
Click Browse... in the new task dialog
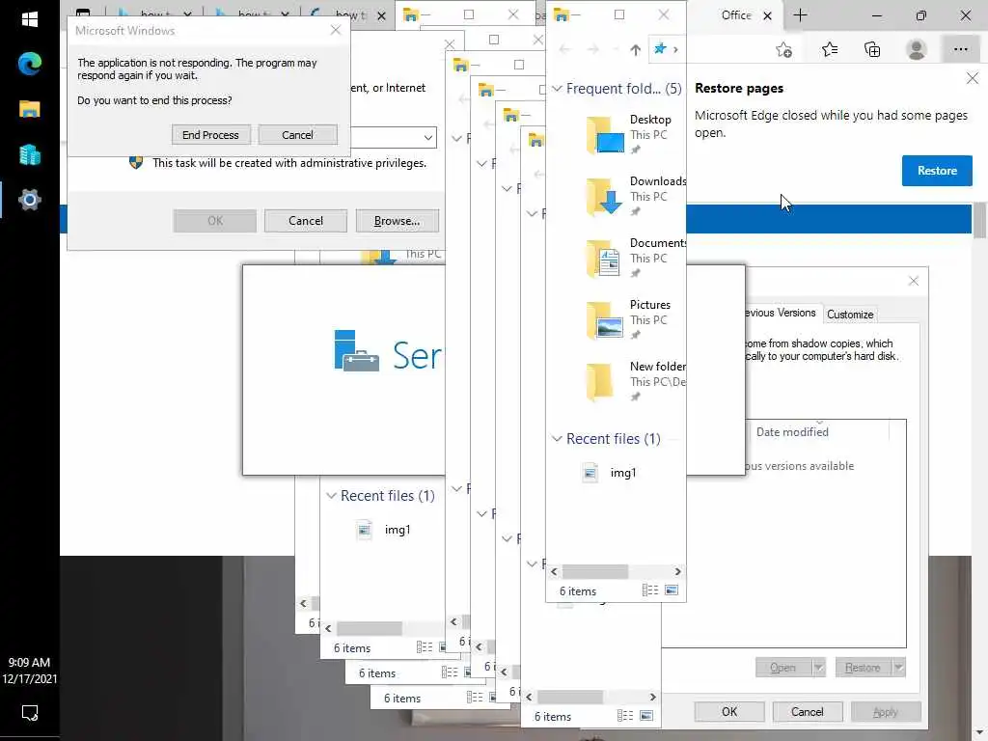point(397,221)
